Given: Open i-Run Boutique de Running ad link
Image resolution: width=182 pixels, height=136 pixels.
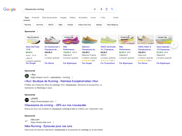Looking at the screenshot, I should [x=61, y=81].
